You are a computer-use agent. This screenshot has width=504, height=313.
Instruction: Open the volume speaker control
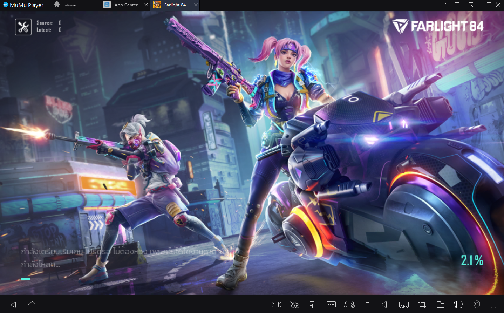[x=386, y=305]
